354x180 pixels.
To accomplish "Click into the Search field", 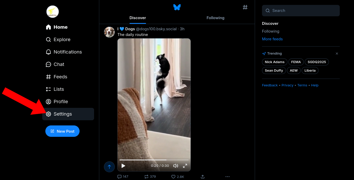I will [x=301, y=11].
